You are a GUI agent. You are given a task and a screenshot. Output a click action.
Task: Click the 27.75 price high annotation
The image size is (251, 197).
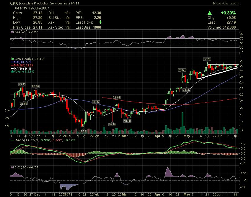(207, 59)
